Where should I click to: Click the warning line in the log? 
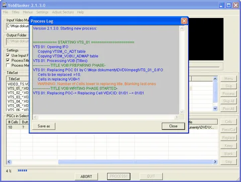point(97,84)
